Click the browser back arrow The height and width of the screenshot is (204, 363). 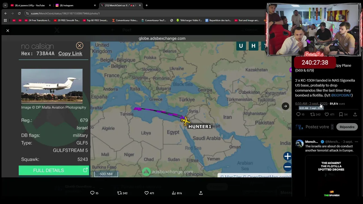(x=5, y=13)
